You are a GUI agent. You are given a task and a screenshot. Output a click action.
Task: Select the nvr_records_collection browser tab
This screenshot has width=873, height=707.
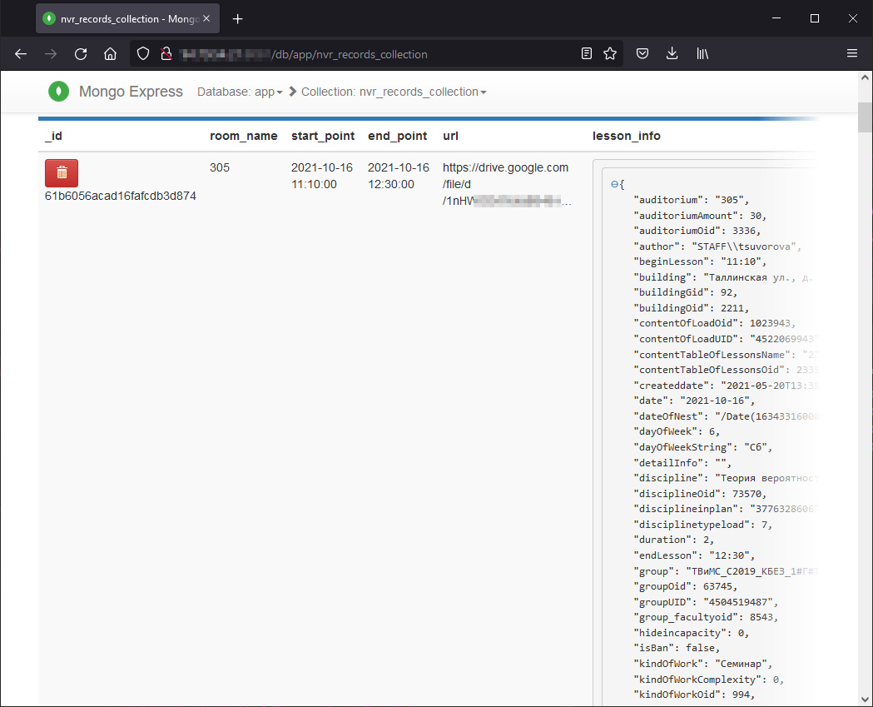127,19
